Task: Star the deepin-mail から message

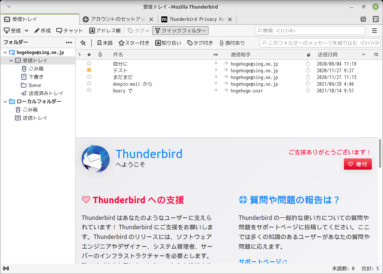Action: click(89, 84)
